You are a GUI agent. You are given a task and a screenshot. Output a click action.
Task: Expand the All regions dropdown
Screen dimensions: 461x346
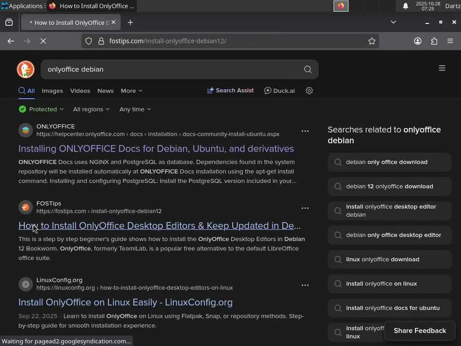click(91, 109)
